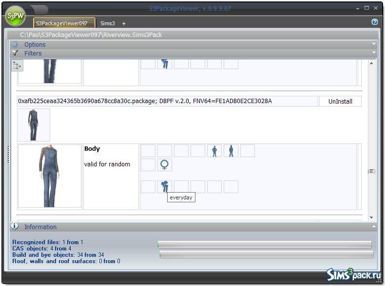Click the female gender symbol icon
The image size is (385, 286).
165,165
